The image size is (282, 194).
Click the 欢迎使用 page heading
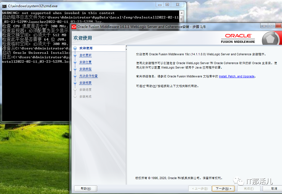pyautogui.click(x=83, y=38)
